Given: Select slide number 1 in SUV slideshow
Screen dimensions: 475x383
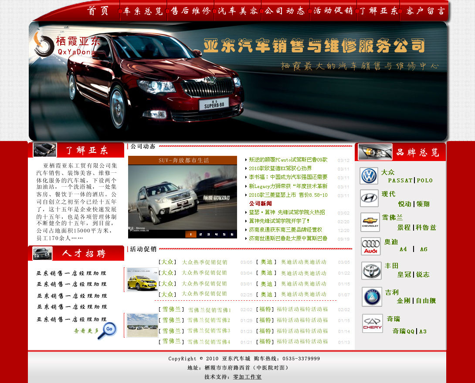Looking at the screenshot, I should (x=190, y=234).
